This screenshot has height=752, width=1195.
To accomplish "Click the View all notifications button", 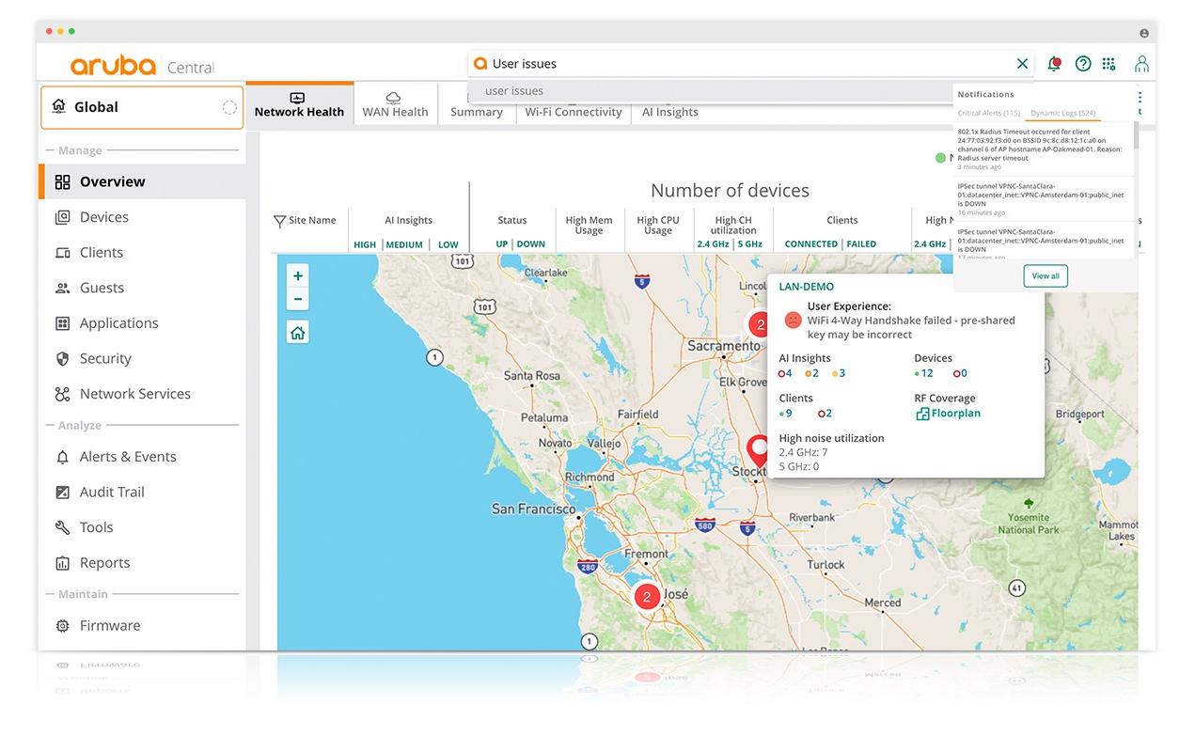I will (x=1046, y=276).
